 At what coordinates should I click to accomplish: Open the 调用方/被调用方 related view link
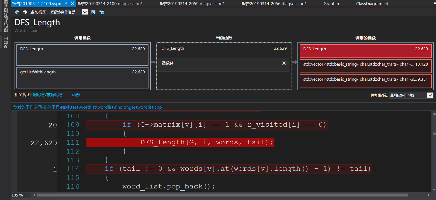(48, 95)
